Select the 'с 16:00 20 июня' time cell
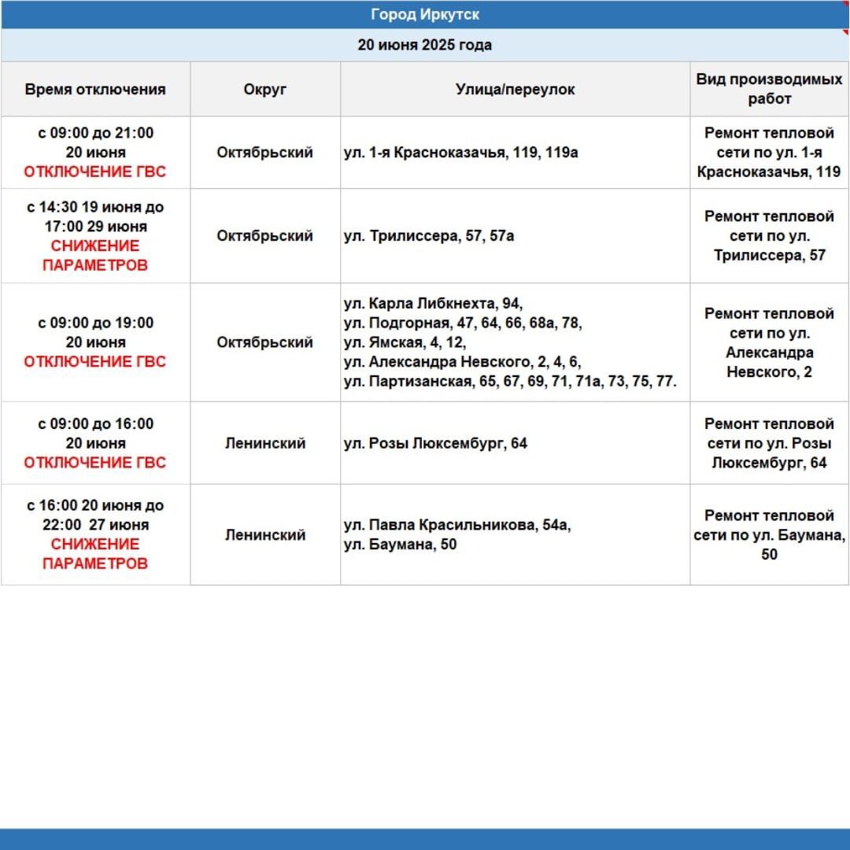The height and width of the screenshot is (850, 850). 95,534
